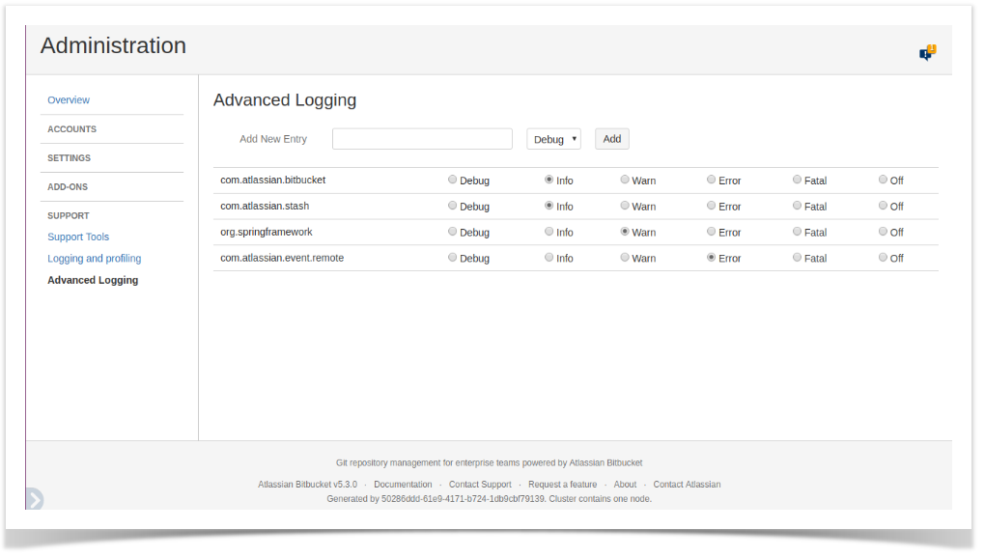This screenshot has width=985, height=557.
Task: Click Atlassian Bitbucket v5.3.0 footer text
Action: tap(307, 485)
